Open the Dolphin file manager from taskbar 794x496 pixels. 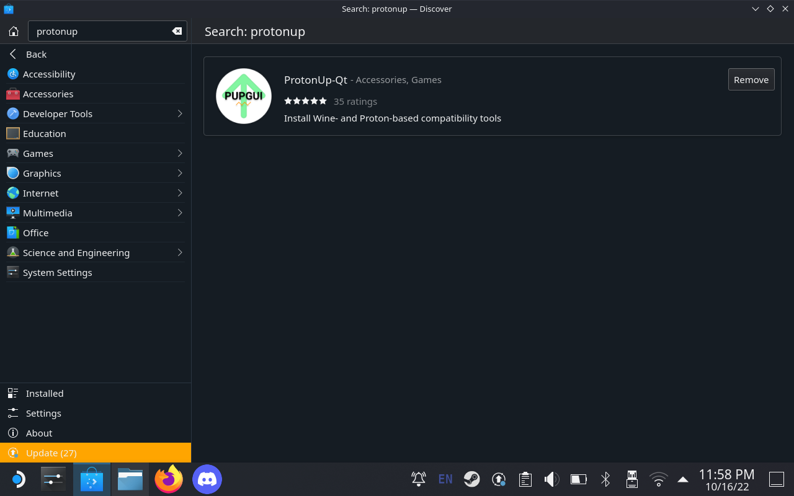pos(130,479)
